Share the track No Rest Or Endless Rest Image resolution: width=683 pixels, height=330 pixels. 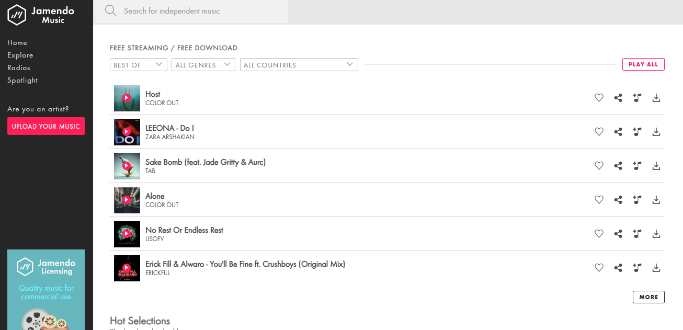coord(618,234)
